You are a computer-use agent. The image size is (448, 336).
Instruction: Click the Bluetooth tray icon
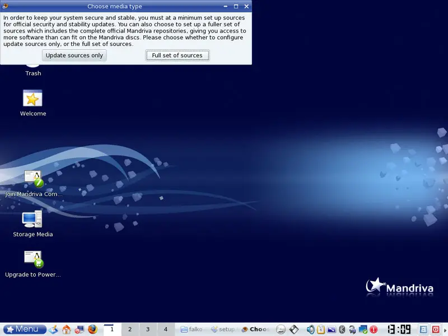342,329
